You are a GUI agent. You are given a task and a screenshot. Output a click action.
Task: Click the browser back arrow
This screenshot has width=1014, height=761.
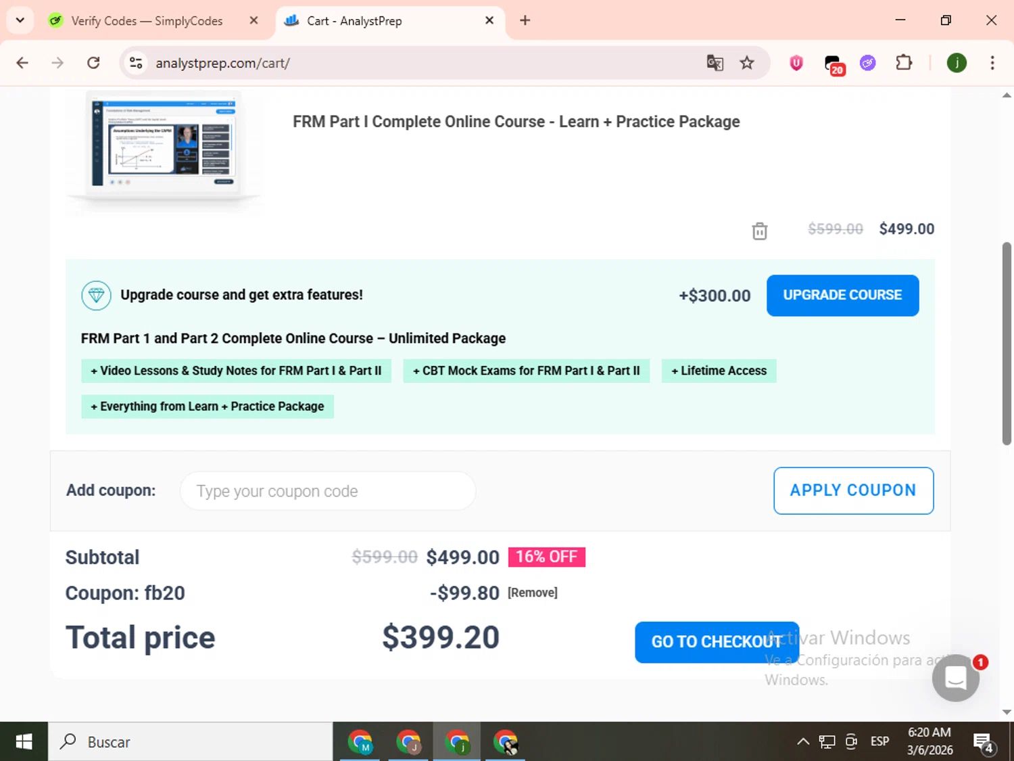[x=22, y=63]
